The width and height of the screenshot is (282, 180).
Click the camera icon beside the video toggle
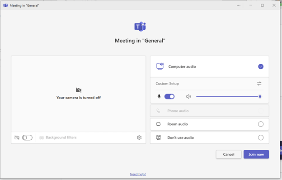[x=17, y=137]
